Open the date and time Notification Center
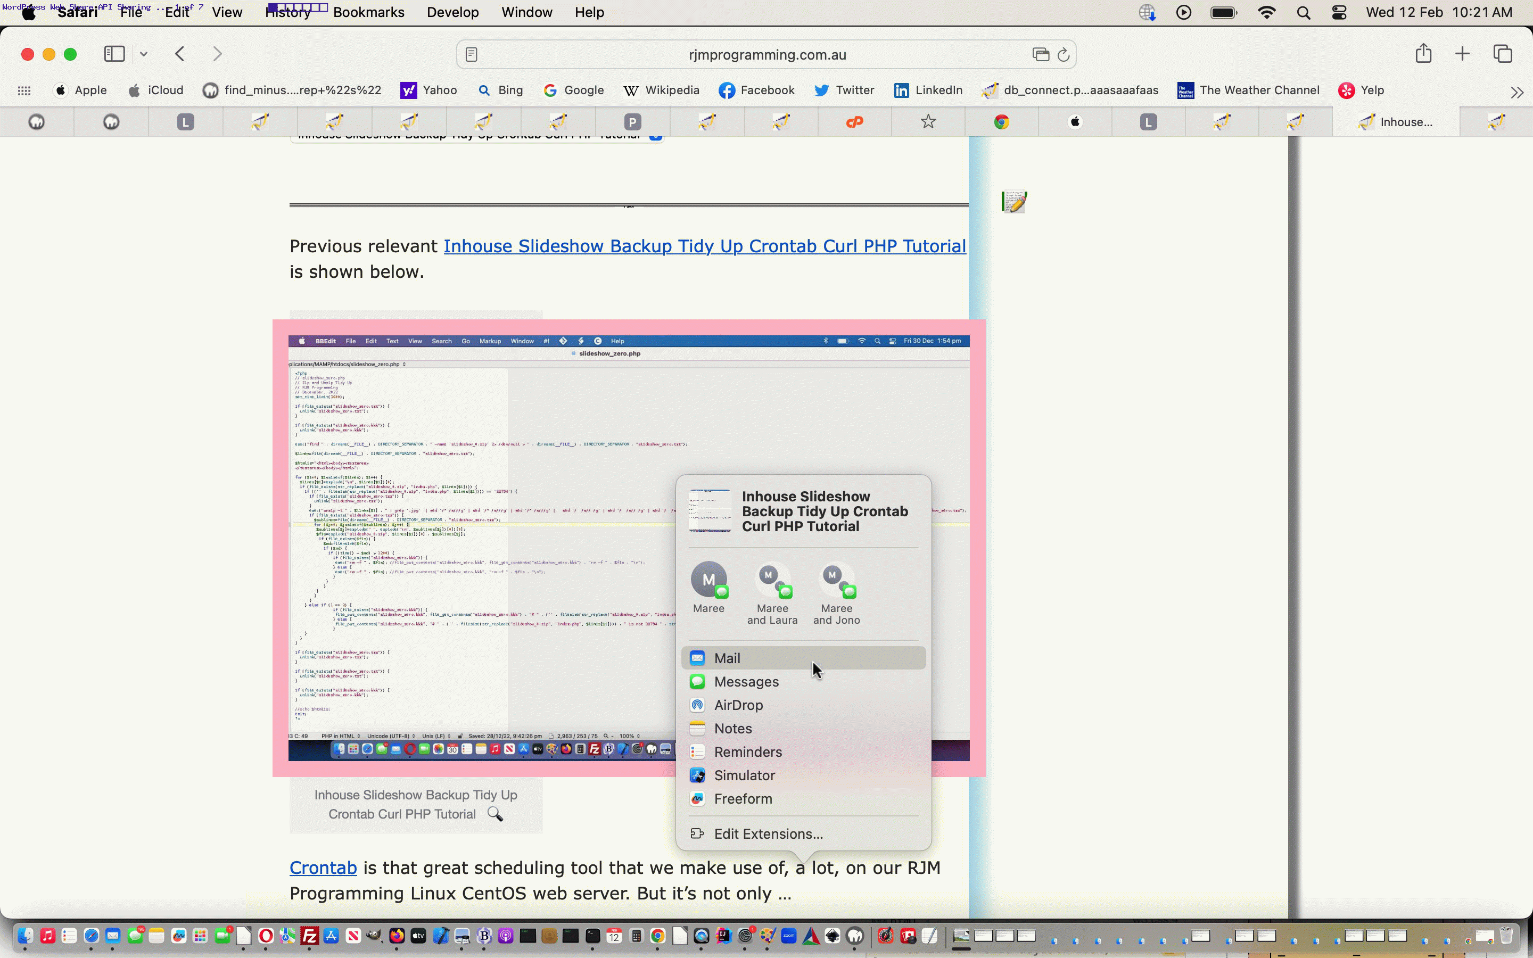The height and width of the screenshot is (958, 1533). click(1439, 13)
